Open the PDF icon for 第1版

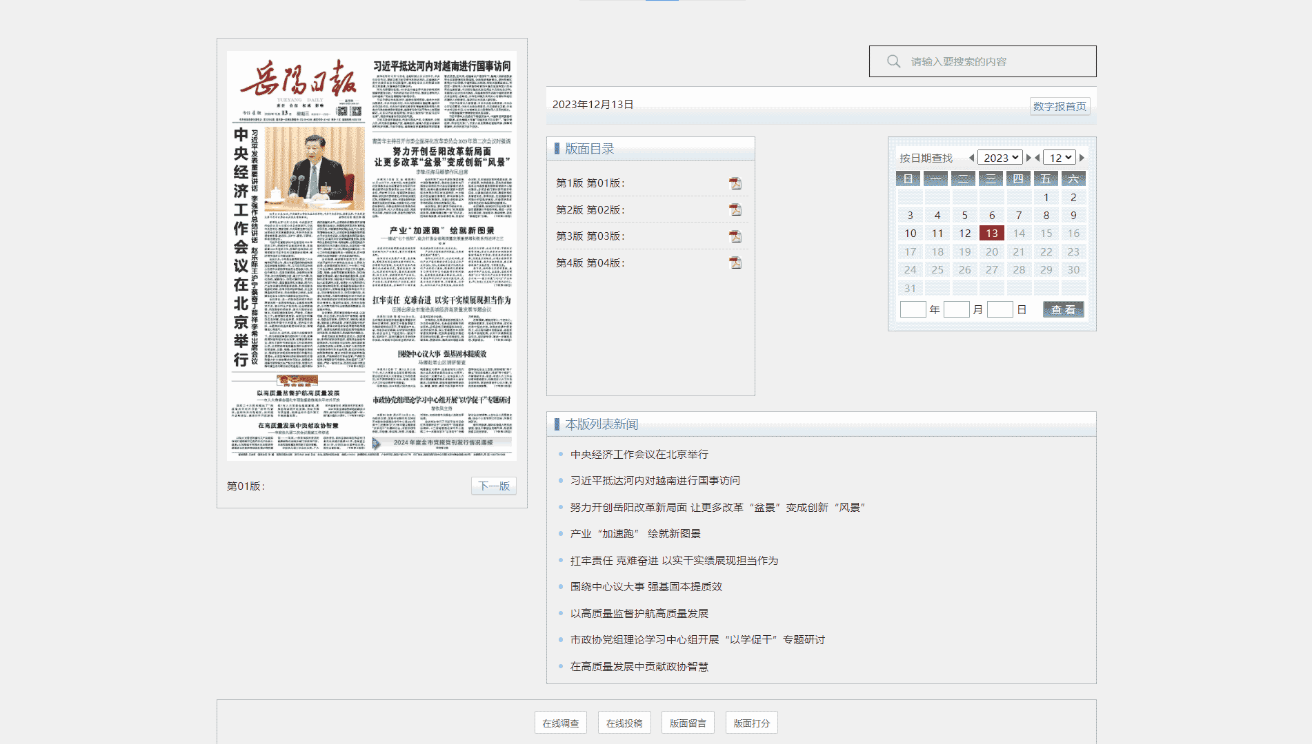coord(735,183)
